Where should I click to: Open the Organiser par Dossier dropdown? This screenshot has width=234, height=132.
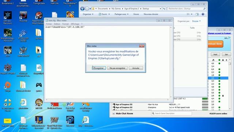coord(196,21)
